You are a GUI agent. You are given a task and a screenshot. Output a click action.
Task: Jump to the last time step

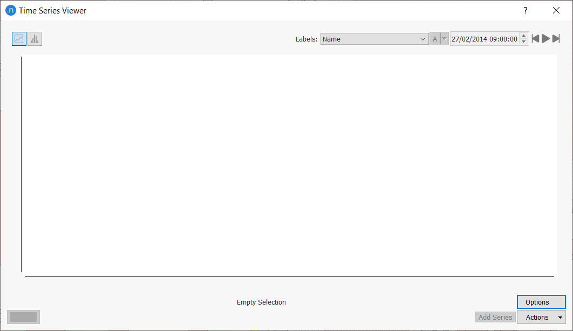click(x=556, y=39)
